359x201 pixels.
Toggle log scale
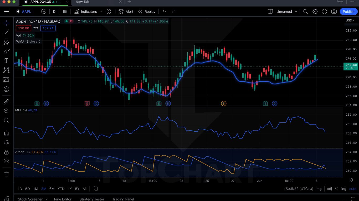344,189
